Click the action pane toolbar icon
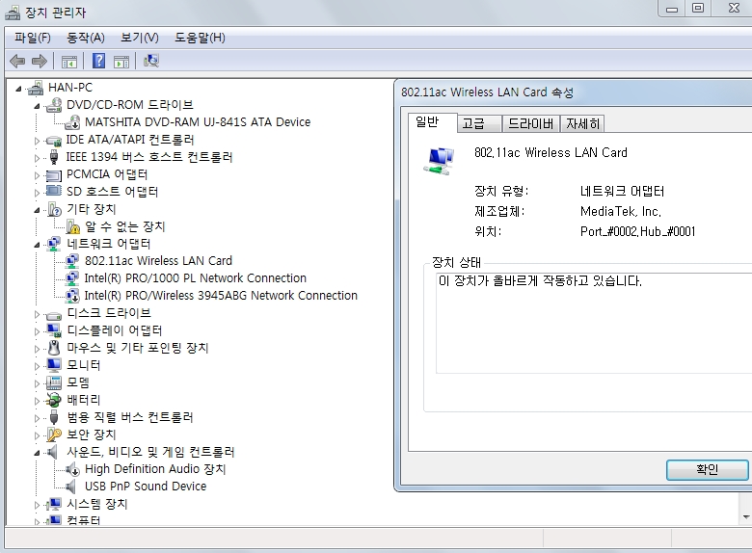 point(121,62)
